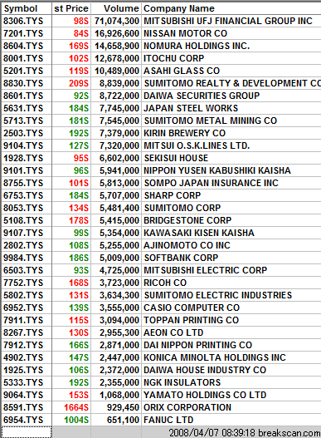Click symbol 4902.TYS
The image size is (321, 438).
click(23, 357)
